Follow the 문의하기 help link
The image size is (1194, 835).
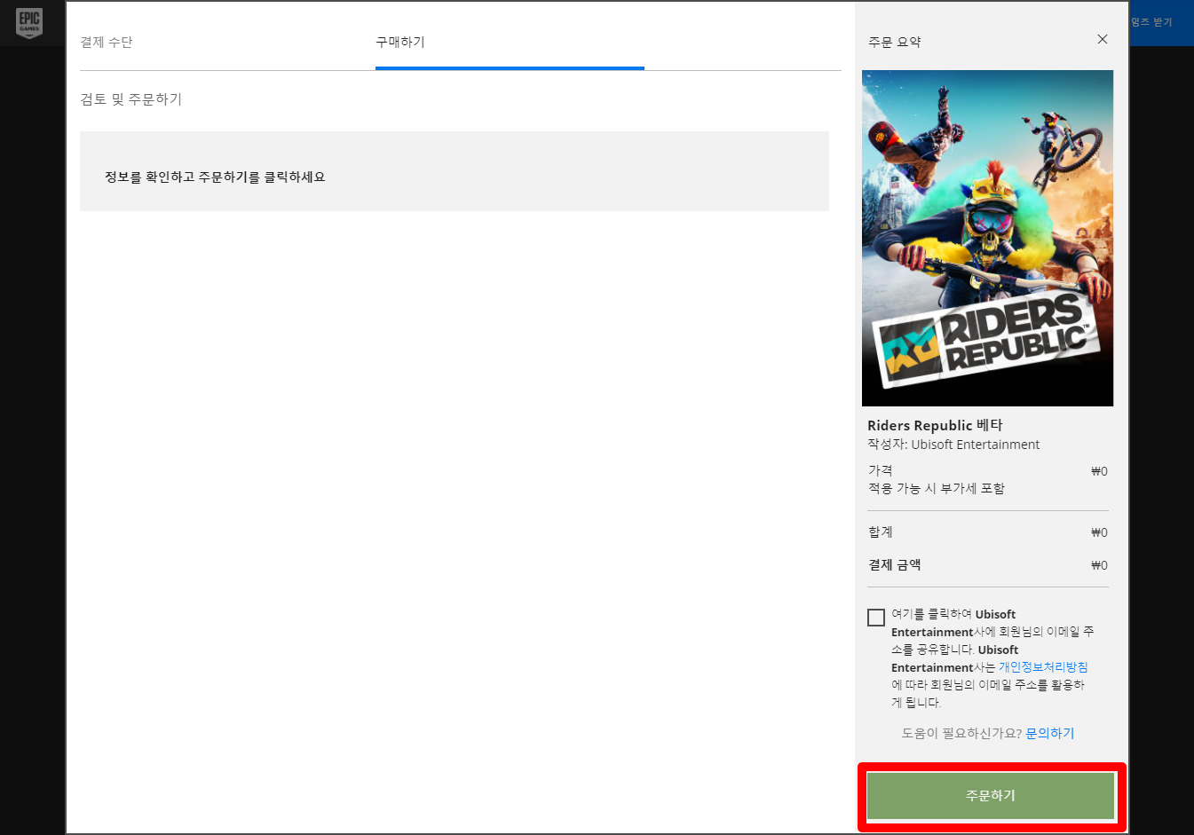1050,733
